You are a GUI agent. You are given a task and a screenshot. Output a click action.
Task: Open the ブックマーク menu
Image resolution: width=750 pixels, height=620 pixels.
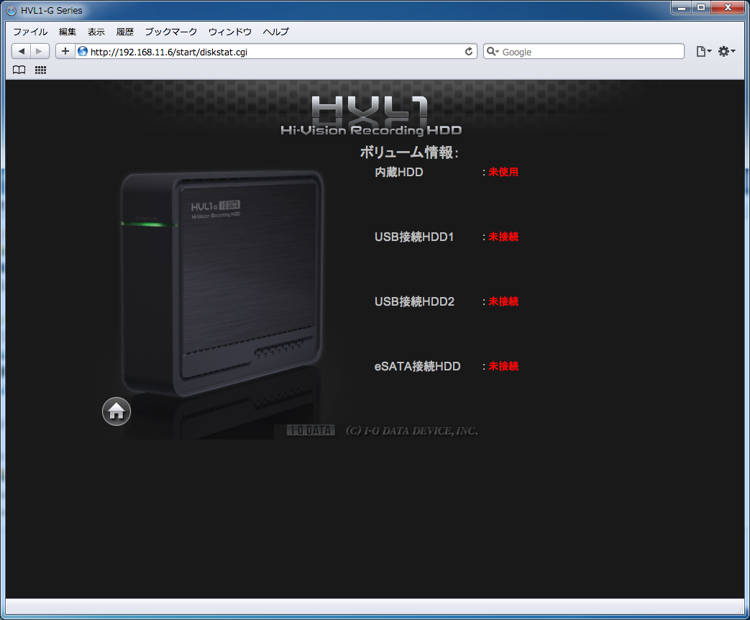[171, 32]
